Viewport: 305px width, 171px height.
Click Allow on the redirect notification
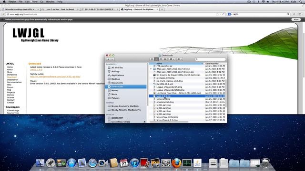[x=296, y=19]
